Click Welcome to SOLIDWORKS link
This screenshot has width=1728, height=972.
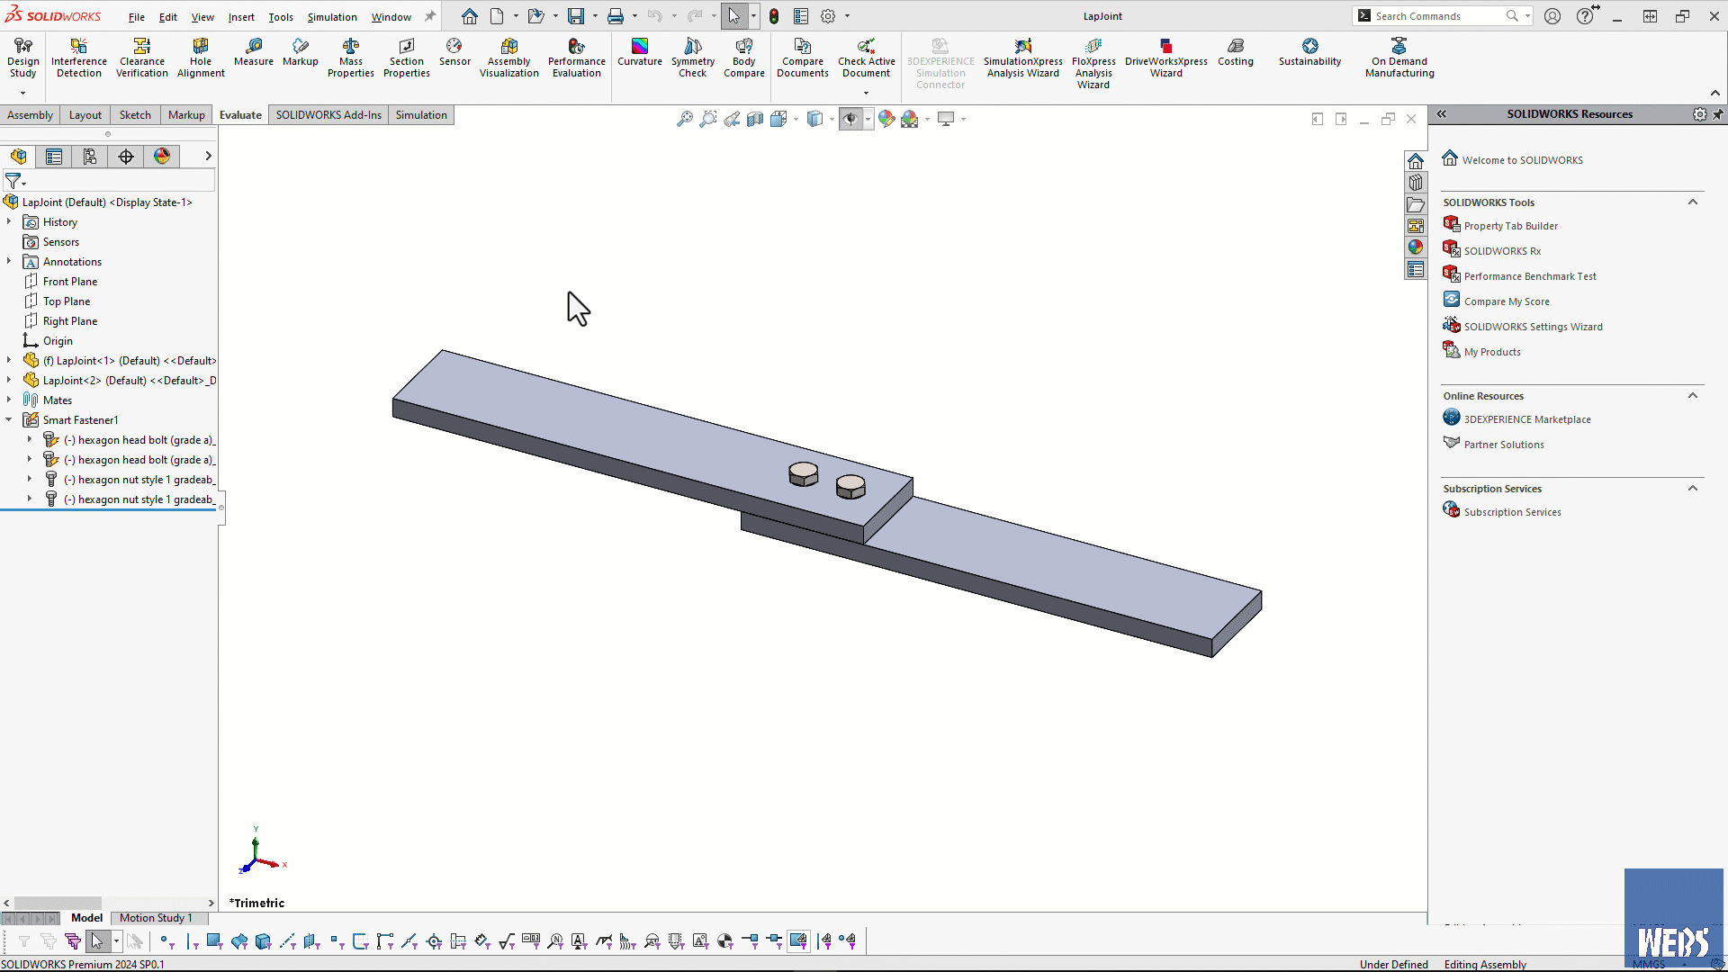pos(1523,159)
